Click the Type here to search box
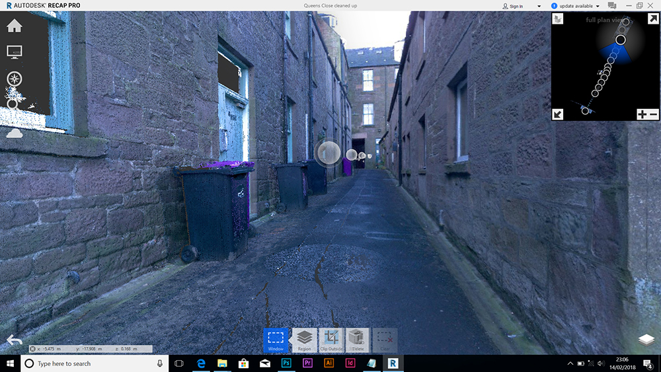Image resolution: width=661 pixels, height=372 pixels. click(95, 363)
